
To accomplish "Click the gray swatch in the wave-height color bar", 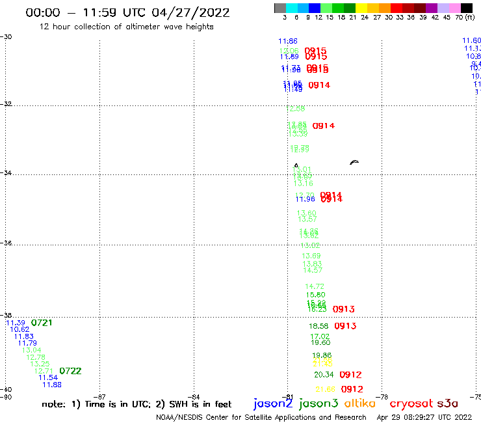I will [x=280, y=8].
